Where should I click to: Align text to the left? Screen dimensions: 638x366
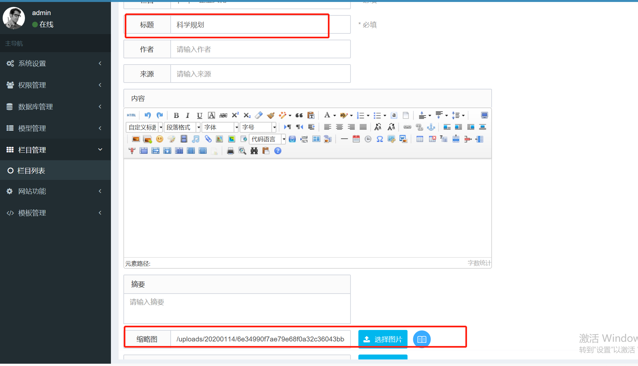coord(328,127)
